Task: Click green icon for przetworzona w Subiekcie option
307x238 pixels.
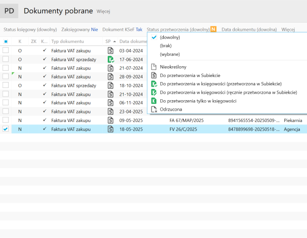Action: tap(154, 84)
